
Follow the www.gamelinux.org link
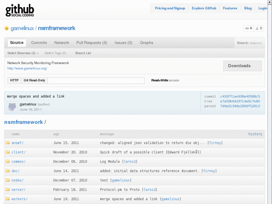(27, 68)
